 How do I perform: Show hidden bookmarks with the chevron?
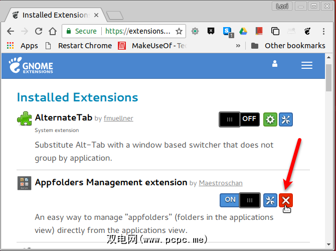click(238, 46)
